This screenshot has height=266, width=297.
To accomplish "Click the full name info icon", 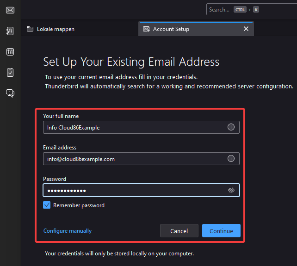I will tap(231, 127).
